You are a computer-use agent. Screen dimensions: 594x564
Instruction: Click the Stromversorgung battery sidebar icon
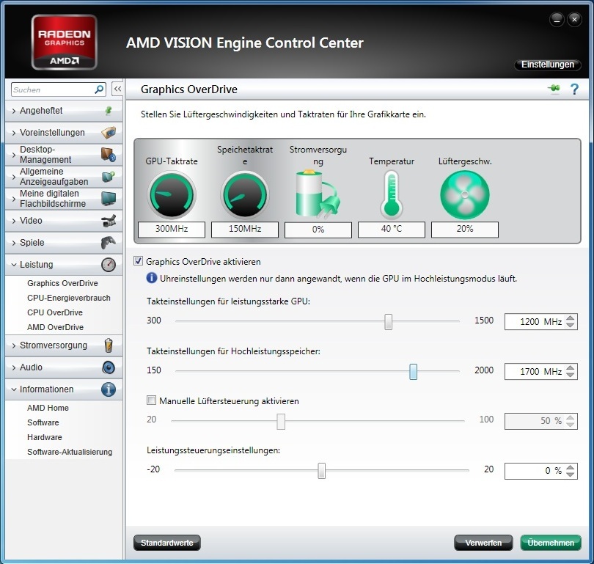pyautogui.click(x=109, y=345)
